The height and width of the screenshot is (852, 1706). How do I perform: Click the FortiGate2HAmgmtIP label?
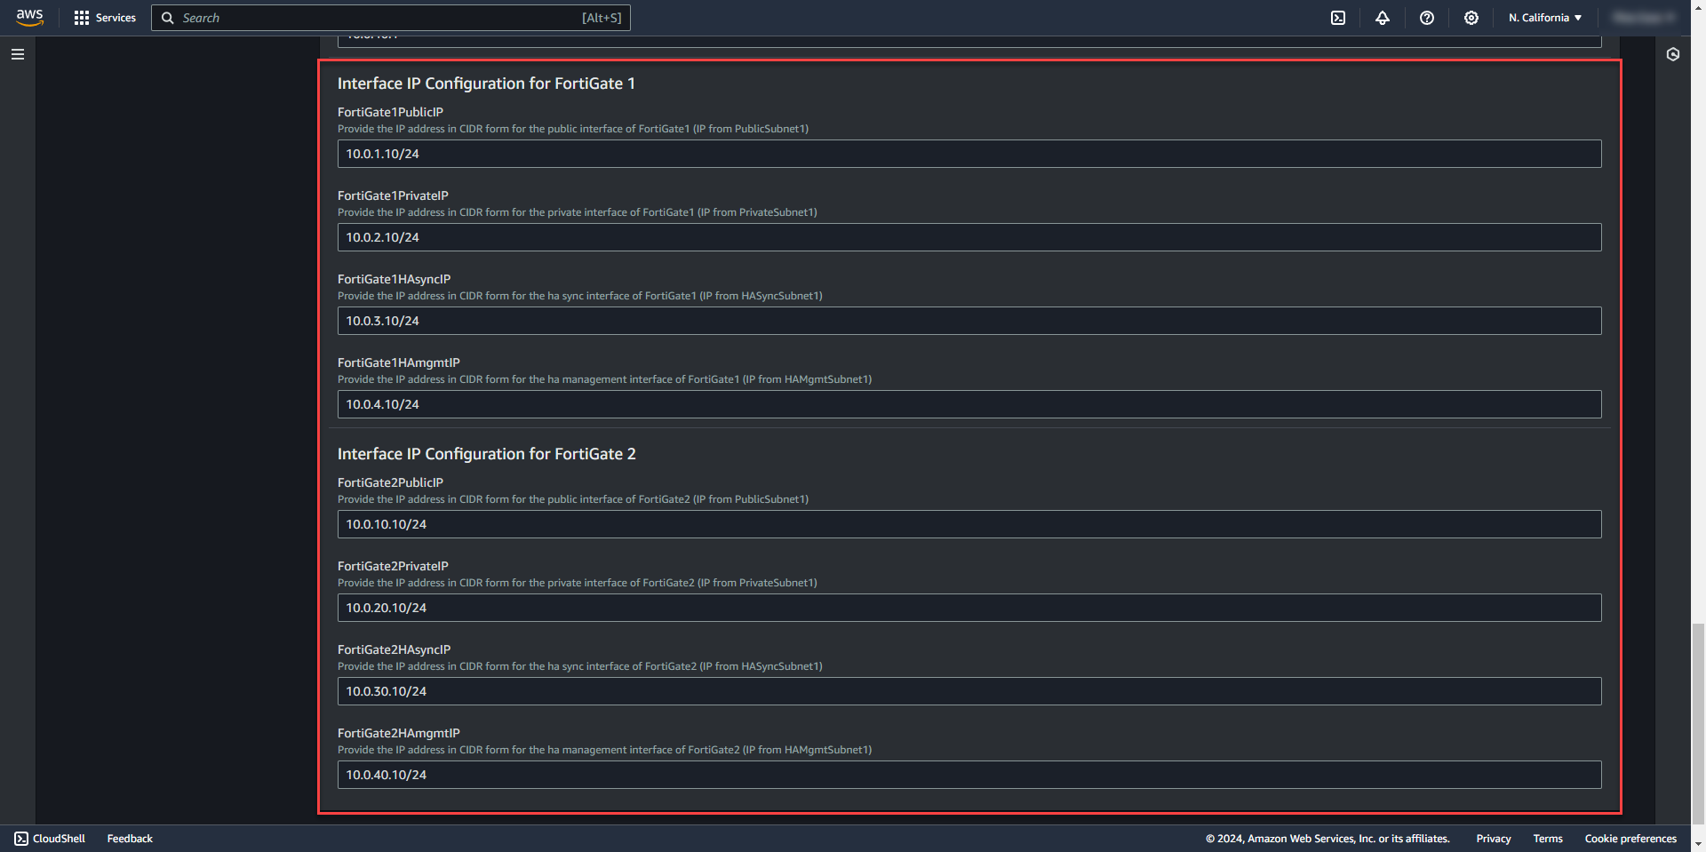399,733
